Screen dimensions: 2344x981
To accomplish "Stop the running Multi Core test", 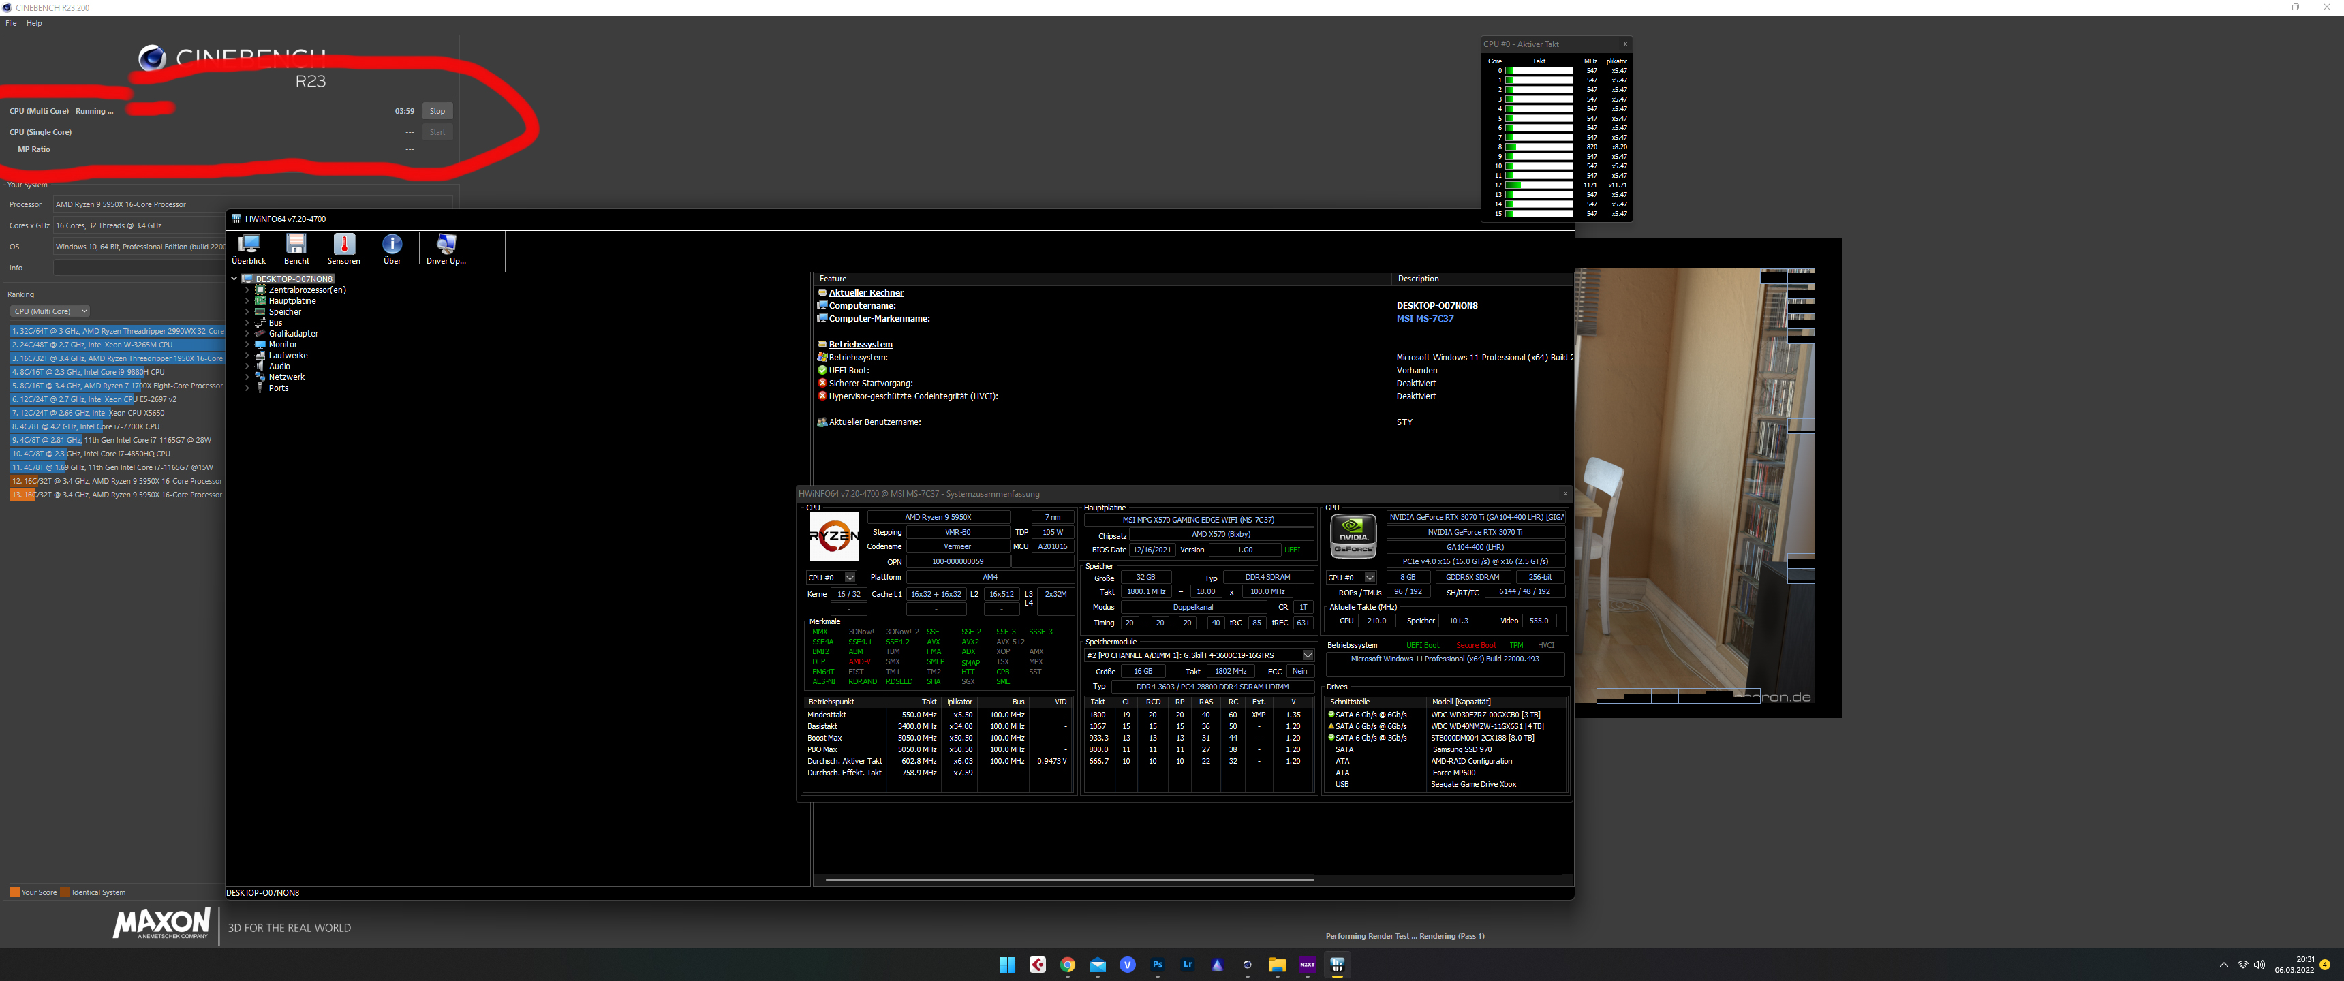I will coord(437,111).
